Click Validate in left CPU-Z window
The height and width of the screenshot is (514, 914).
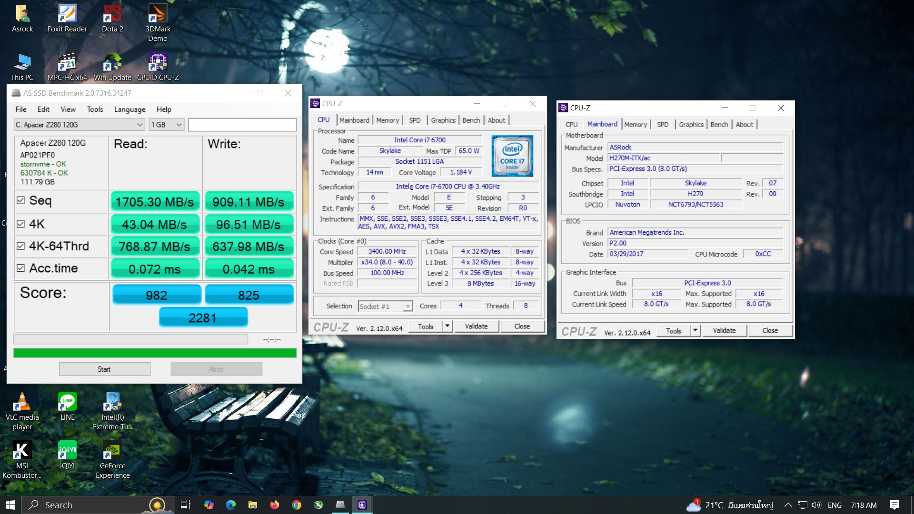(x=476, y=326)
